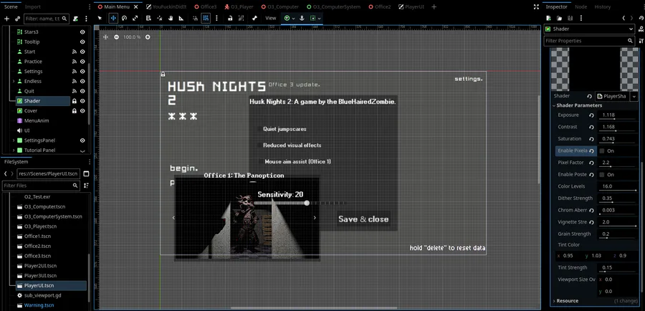This screenshot has width=645, height=311.
Task: Click the lock icon on Cover node
Action: [x=75, y=110]
